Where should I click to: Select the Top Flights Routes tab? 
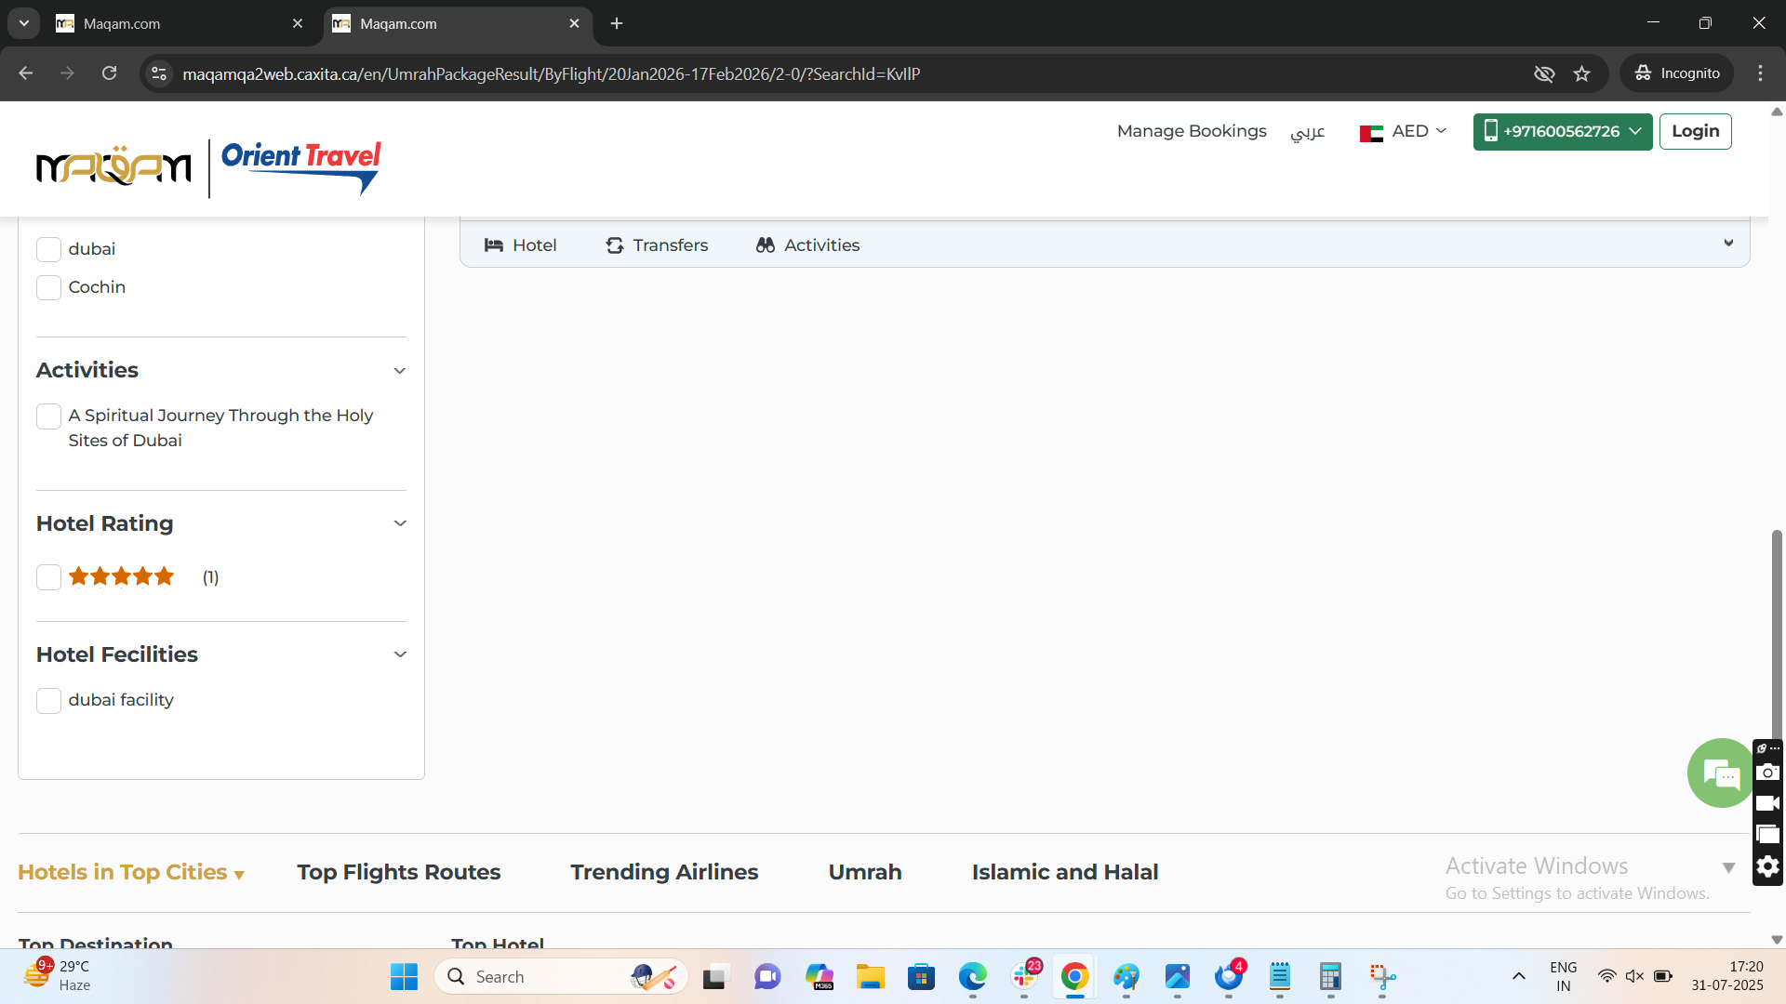click(x=398, y=872)
